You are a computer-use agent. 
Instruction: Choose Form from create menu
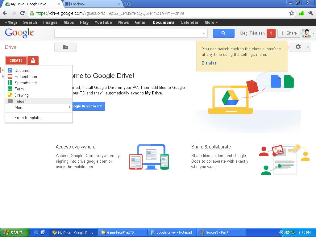(x=39, y=89)
